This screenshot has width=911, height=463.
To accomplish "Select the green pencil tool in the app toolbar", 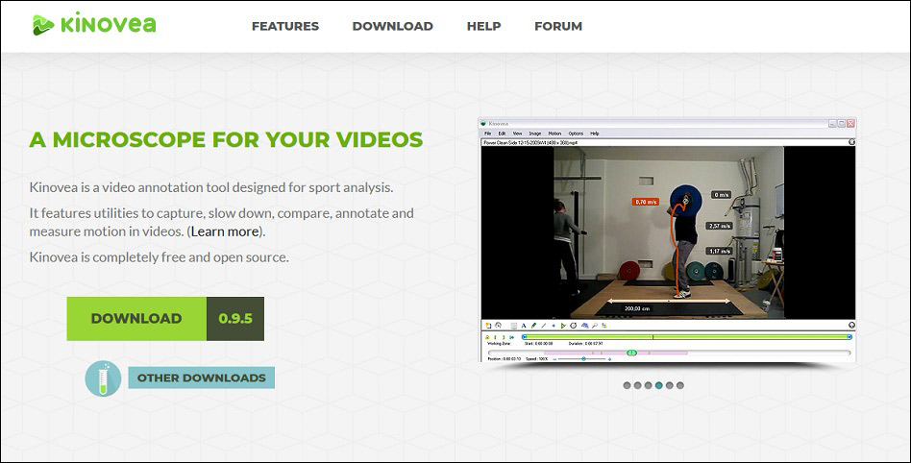I will click(x=533, y=326).
